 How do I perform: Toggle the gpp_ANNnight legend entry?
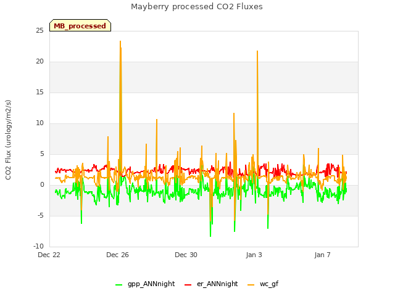pos(145,284)
